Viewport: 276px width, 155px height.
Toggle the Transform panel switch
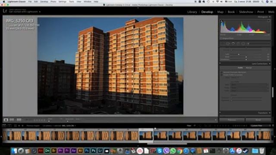coord(220,113)
